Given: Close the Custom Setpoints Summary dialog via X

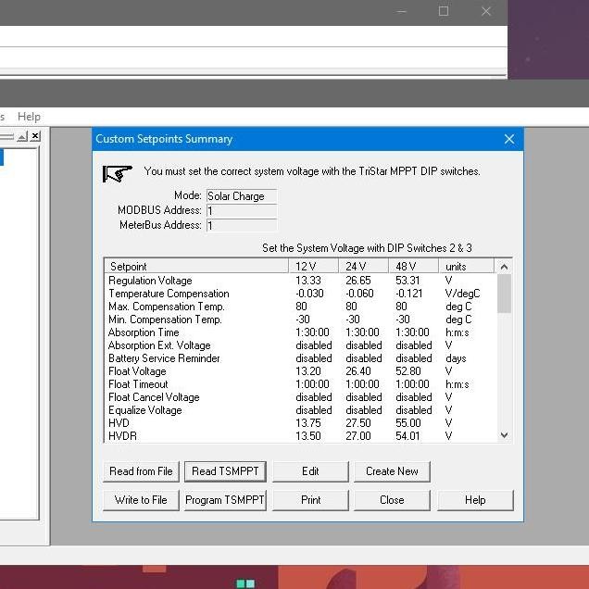Looking at the screenshot, I should coord(508,139).
